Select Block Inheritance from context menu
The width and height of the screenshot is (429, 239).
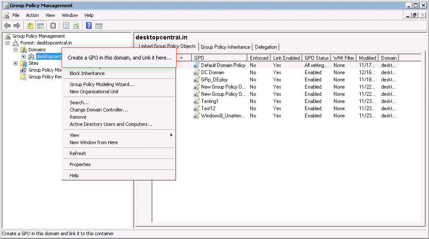(87, 73)
